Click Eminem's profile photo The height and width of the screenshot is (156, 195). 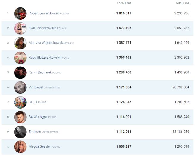(20, 132)
